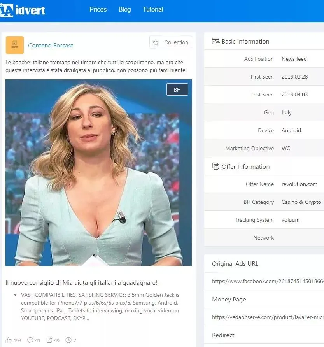Click the 'VAST COMPATIBILITIES' description text
This screenshot has width=324, height=347.
[x=100, y=307]
